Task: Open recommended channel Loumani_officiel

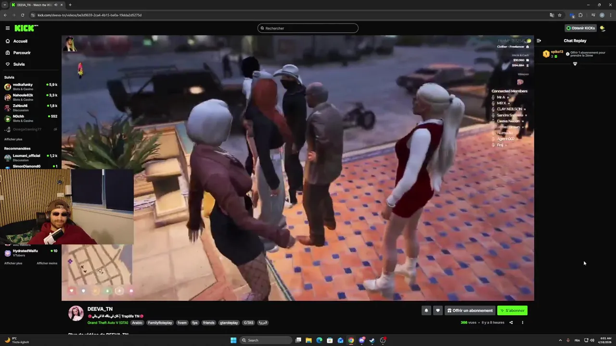Action: click(31, 158)
